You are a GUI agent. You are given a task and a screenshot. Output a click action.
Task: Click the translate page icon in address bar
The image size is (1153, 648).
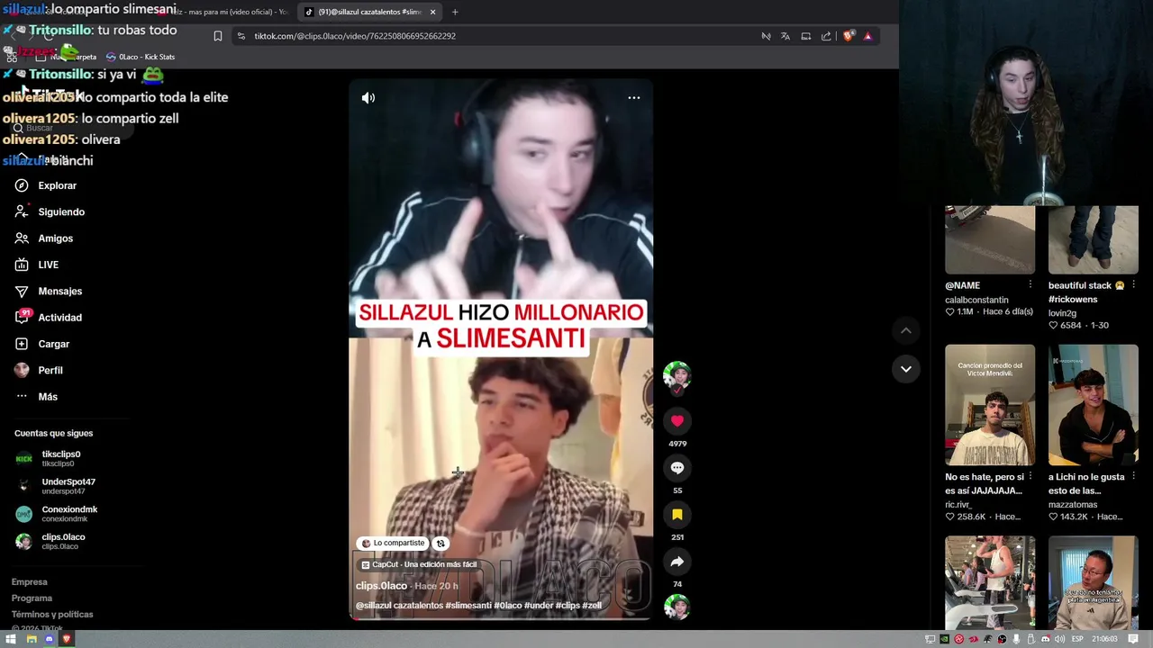point(785,36)
